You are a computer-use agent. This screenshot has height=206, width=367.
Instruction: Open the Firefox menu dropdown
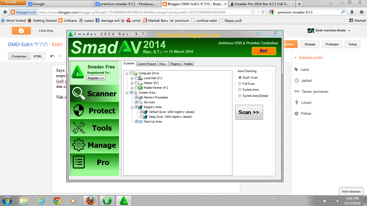13,2
